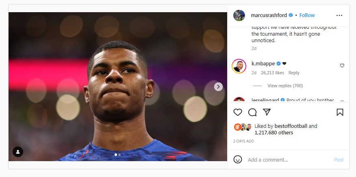Click the small liker avatars beside Liked by
Image resolution: width=356 pixels, height=177 pixels.
pyautogui.click(x=243, y=127)
